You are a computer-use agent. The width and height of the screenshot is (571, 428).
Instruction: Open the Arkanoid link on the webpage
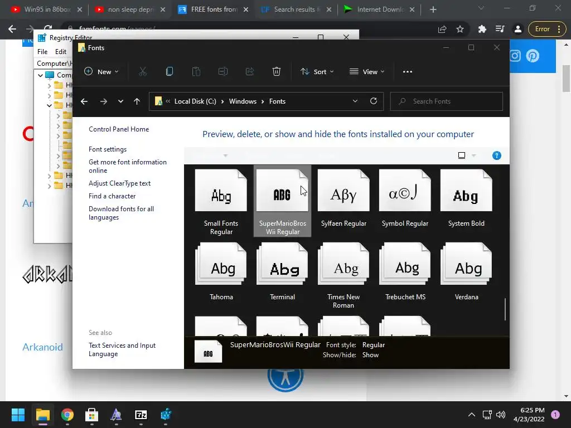click(x=42, y=347)
